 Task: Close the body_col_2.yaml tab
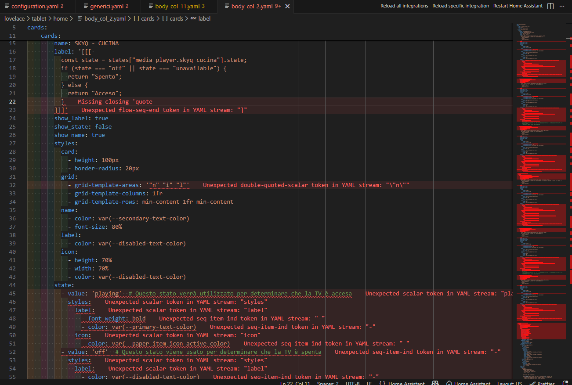pos(287,7)
